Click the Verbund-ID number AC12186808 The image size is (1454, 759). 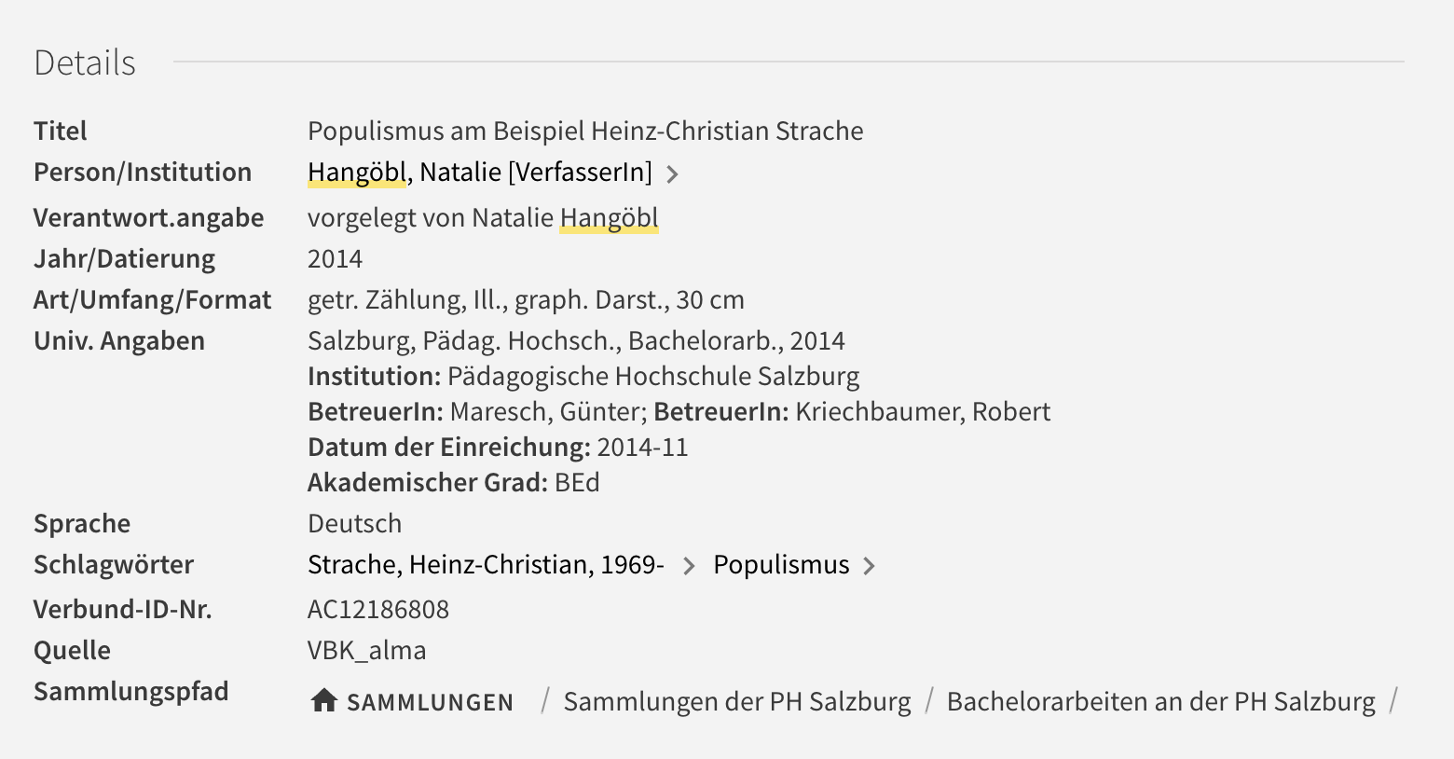378,609
